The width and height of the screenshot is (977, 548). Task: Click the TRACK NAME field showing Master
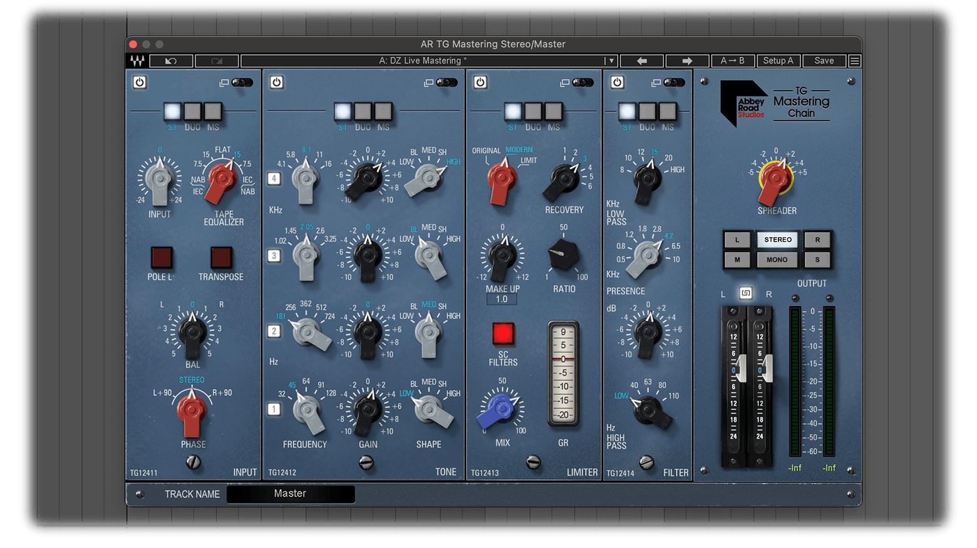tap(291, 494)
